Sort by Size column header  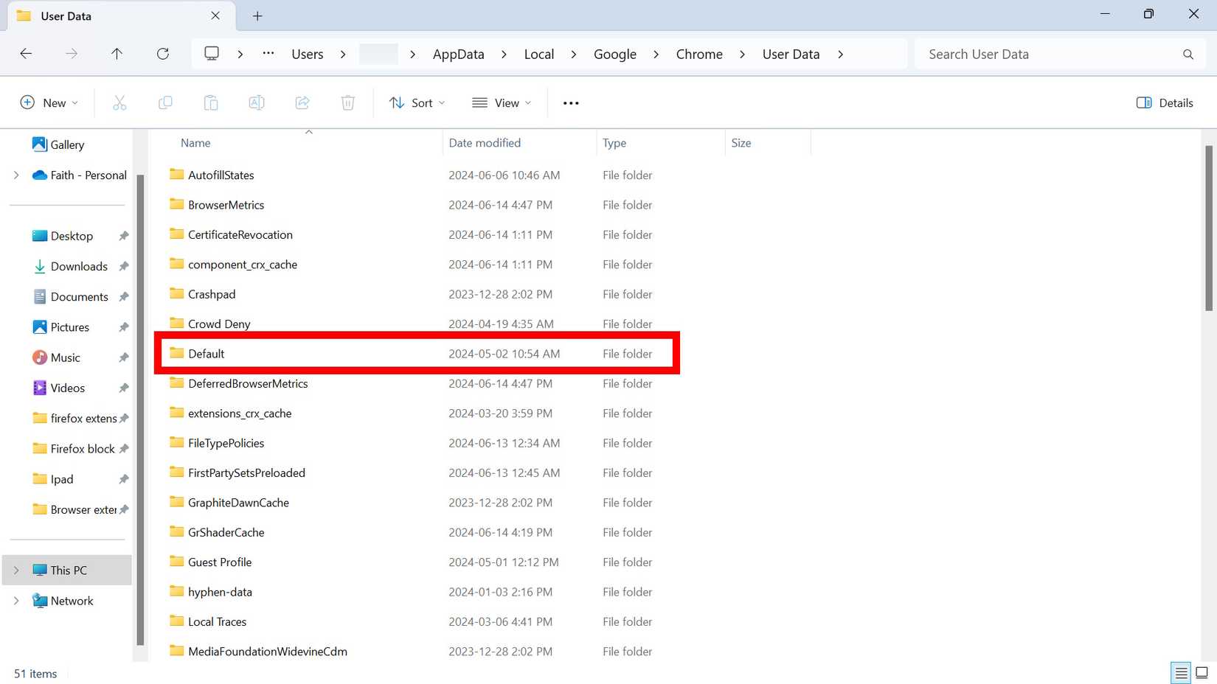pos(741,143)
